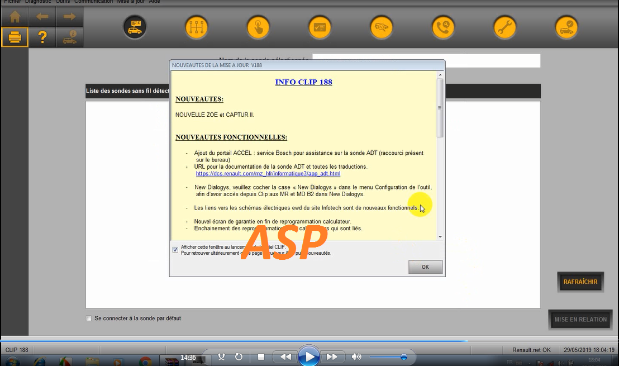Open the Aide menu

click(154, 2)
